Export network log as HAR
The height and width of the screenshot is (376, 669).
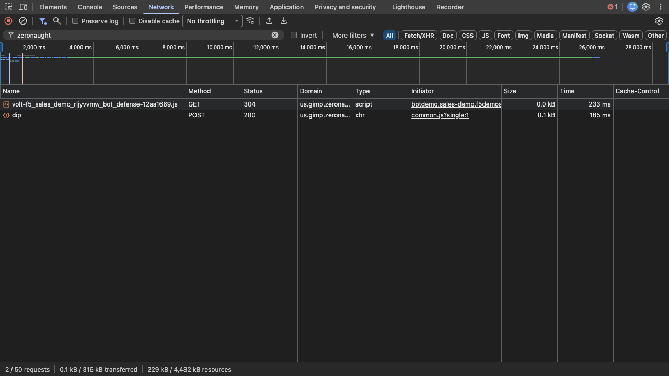[284, 21]
